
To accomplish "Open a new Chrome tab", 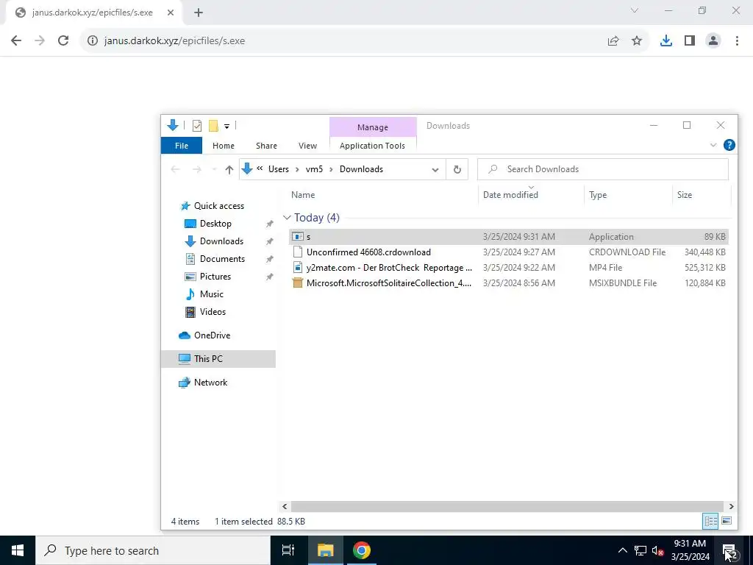I will [199, 13].
